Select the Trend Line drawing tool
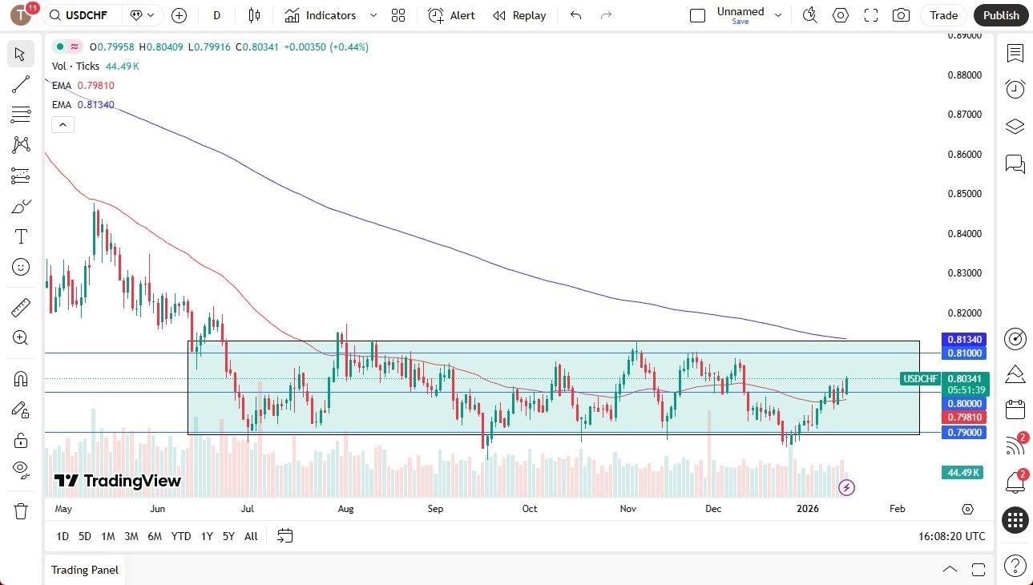This screenshot has width=1033, height=585. pyautogui.click(x=21, y=84)
